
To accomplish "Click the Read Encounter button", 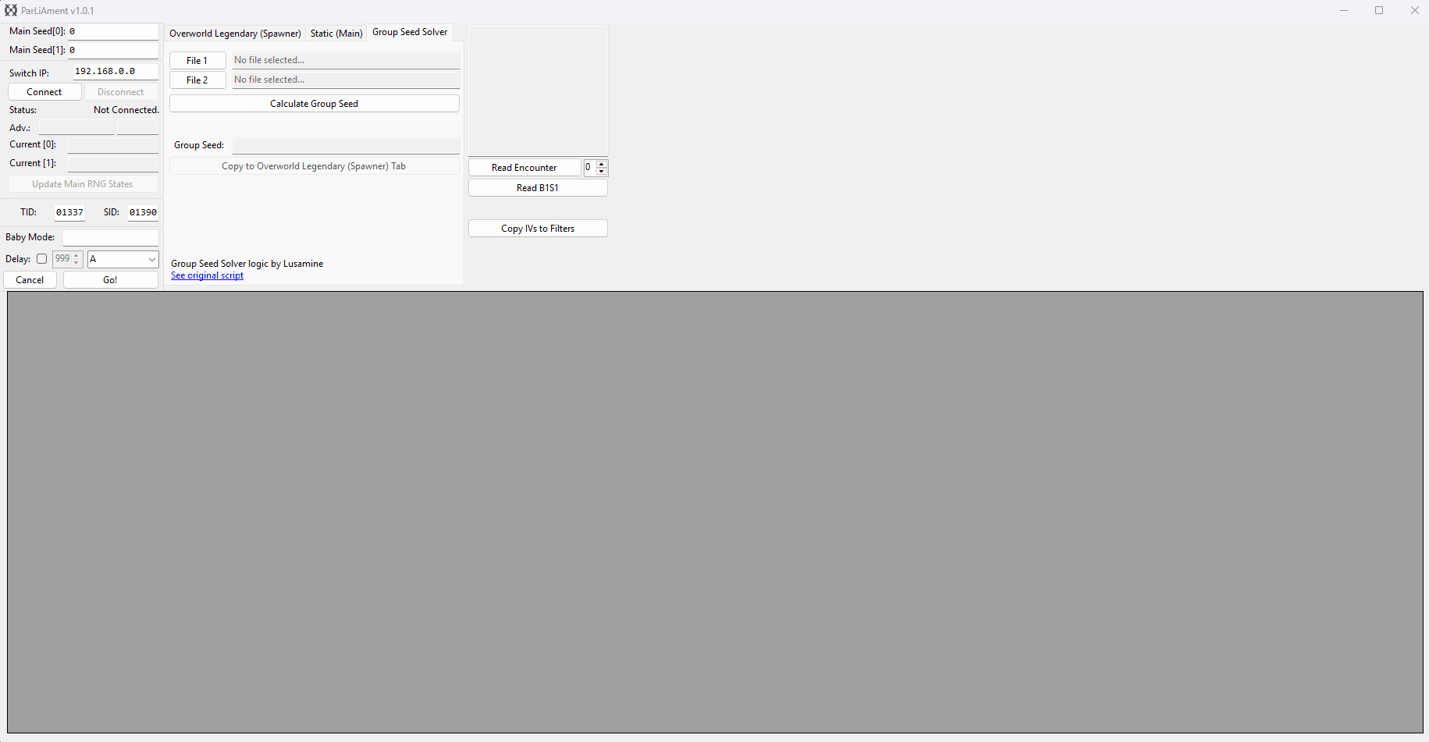I will (524, 168).
